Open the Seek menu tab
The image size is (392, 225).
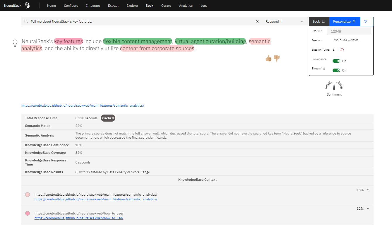[149, 6]
